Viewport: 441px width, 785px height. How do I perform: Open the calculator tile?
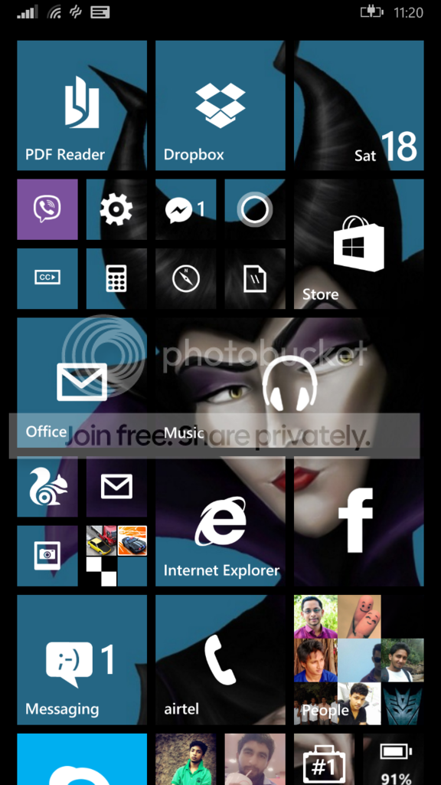116,278
